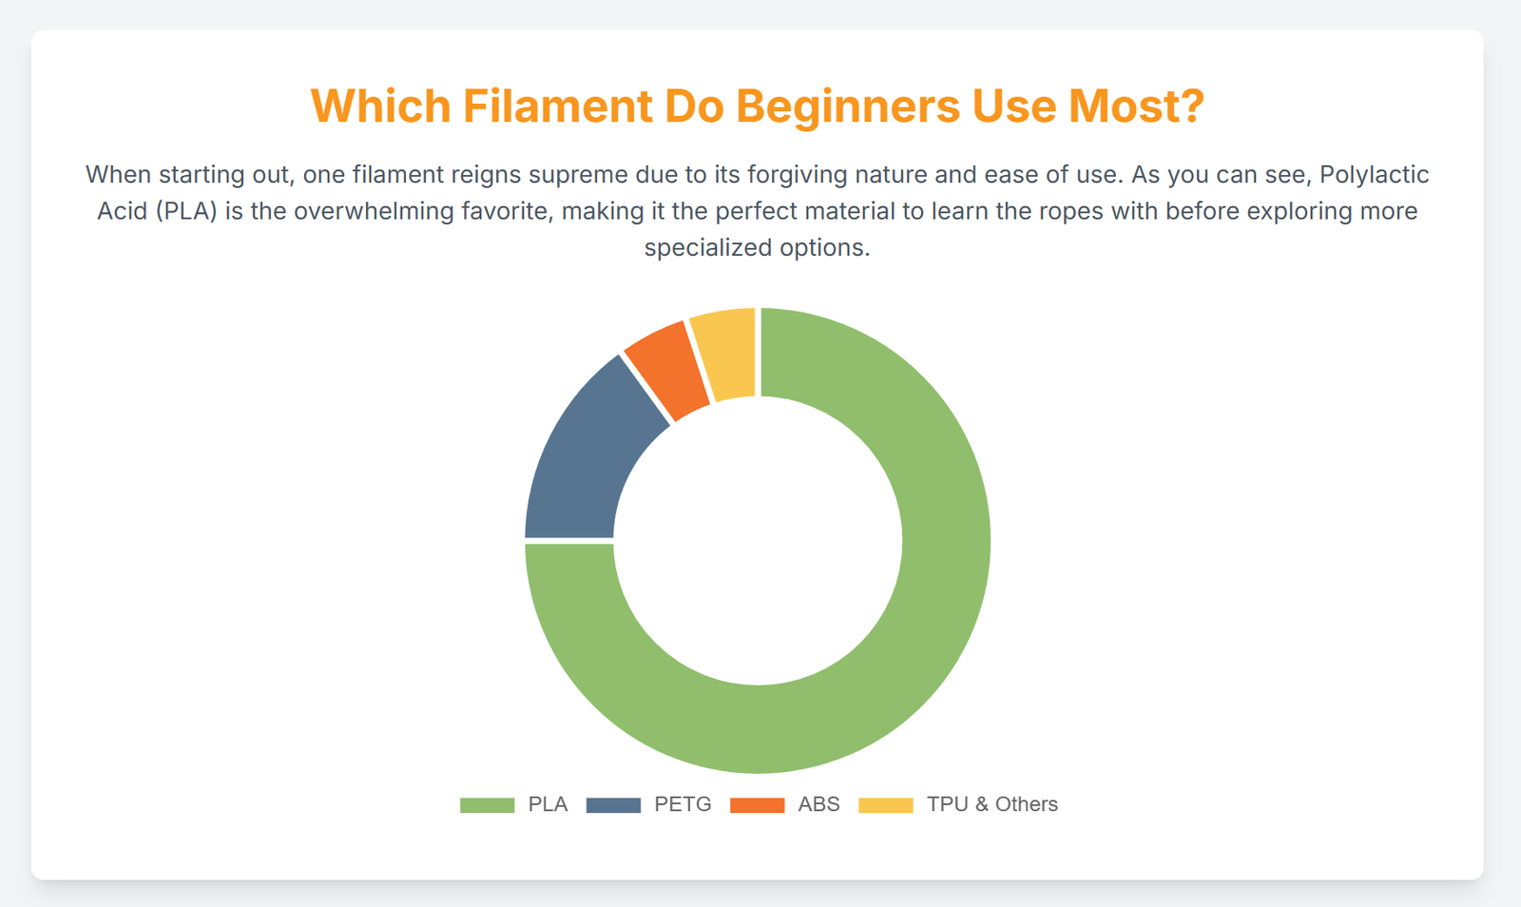Toggle the ABS legend label
This screenshot has width=1521, height=907.
click(x=818, y=804)
